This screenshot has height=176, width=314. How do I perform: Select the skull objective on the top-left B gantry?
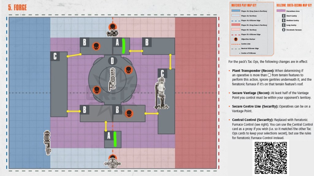pos(96,46)
